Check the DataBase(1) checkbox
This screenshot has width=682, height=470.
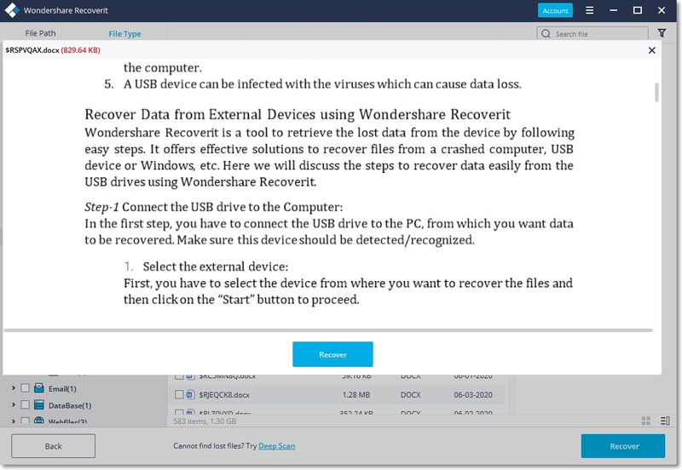coord(26,404)
